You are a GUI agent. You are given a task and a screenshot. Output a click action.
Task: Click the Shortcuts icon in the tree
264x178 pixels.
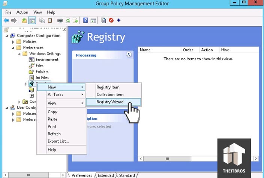click(x=31, y=96)
